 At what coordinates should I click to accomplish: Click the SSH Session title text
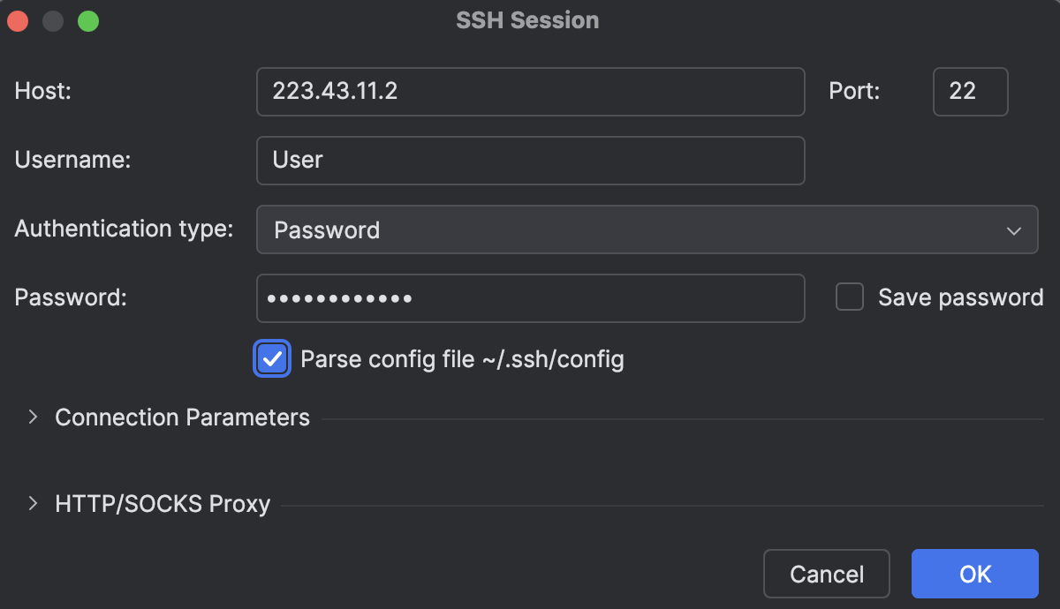[x=526, y=19]
